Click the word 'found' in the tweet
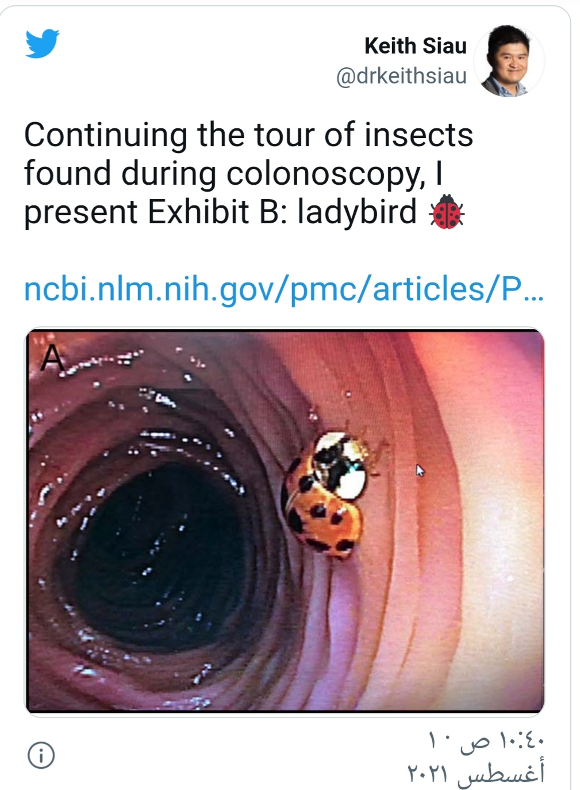 click(x=68, y=173)
